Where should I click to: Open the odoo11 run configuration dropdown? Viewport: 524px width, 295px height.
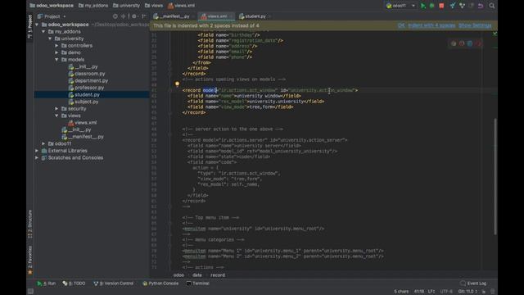click(x=400, y=6)
